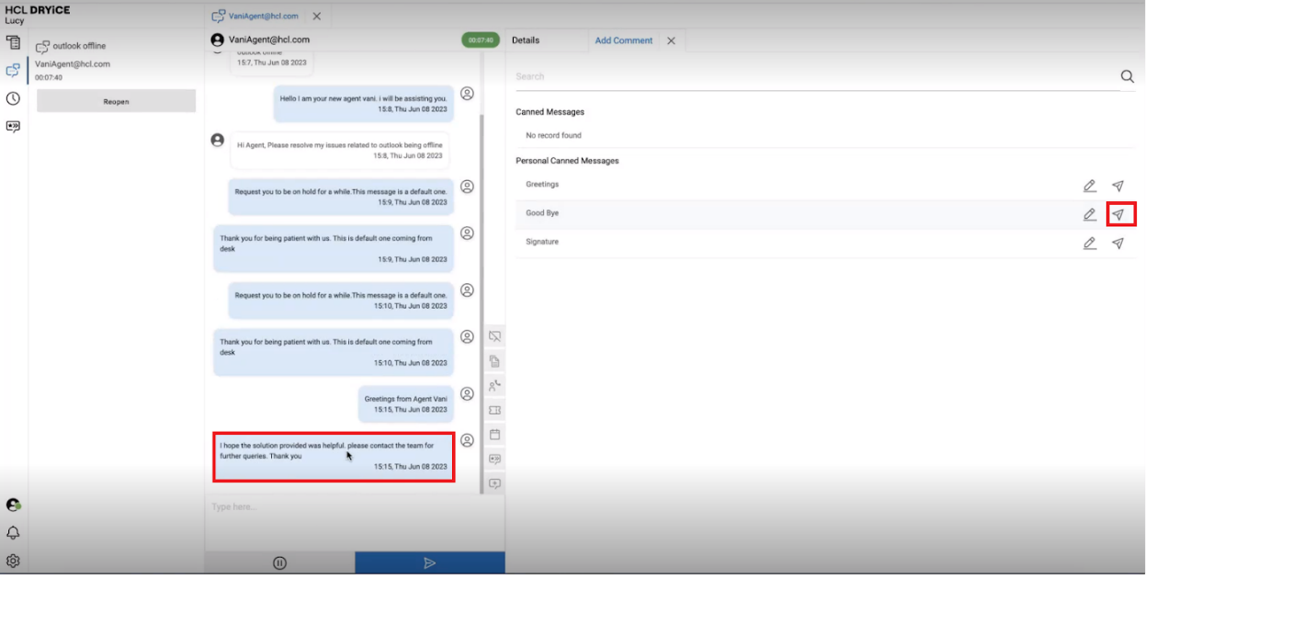Click the calendar icon in chat toolbar
Screen dimensions: 1315x624
(494, 434)
